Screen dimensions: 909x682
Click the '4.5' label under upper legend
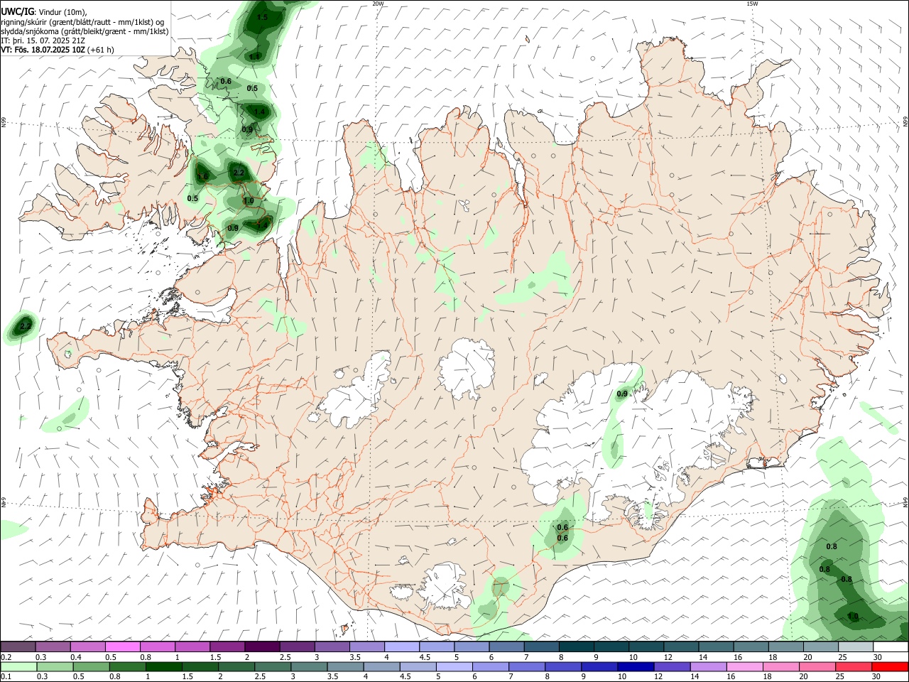pos(425,657)
